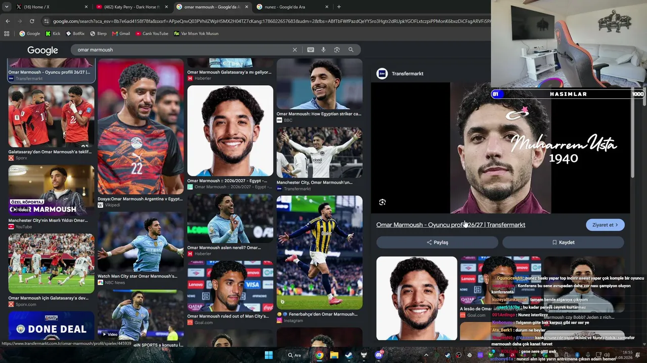Close the Katy Perry Dark Horse tab
The height and width of the screenshot is (363, 647).
point(166,7)
